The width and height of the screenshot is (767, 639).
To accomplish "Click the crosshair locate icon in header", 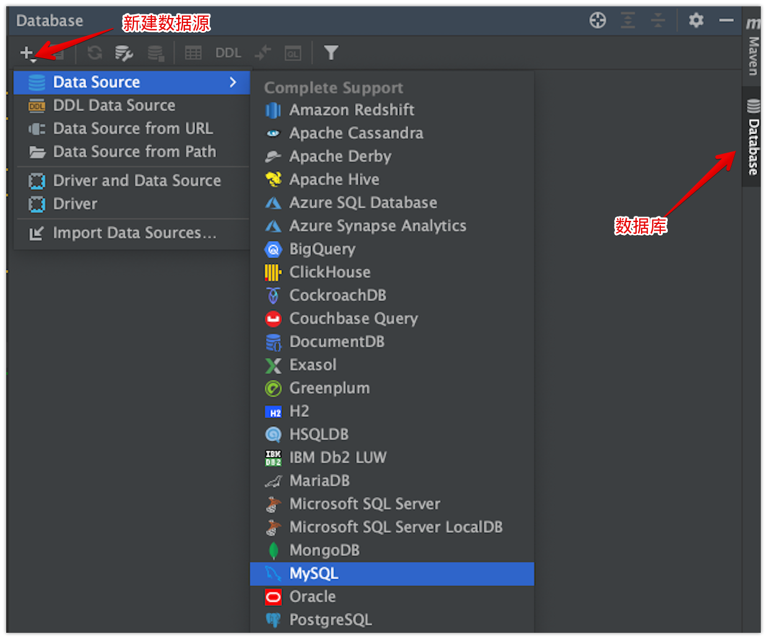I will click(x=597, y=20).
